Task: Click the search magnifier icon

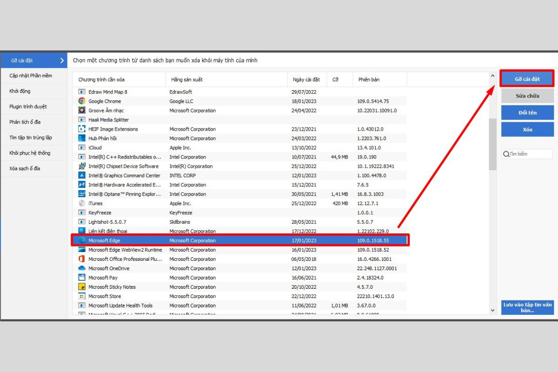Action: 506,154
